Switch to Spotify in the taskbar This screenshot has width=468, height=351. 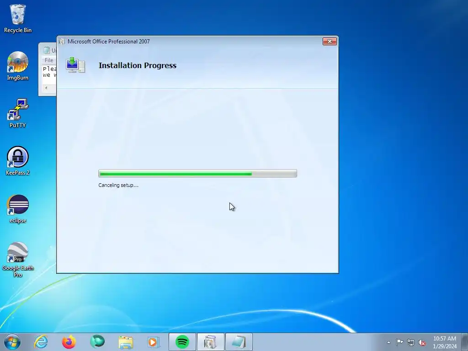coord(182,342)
